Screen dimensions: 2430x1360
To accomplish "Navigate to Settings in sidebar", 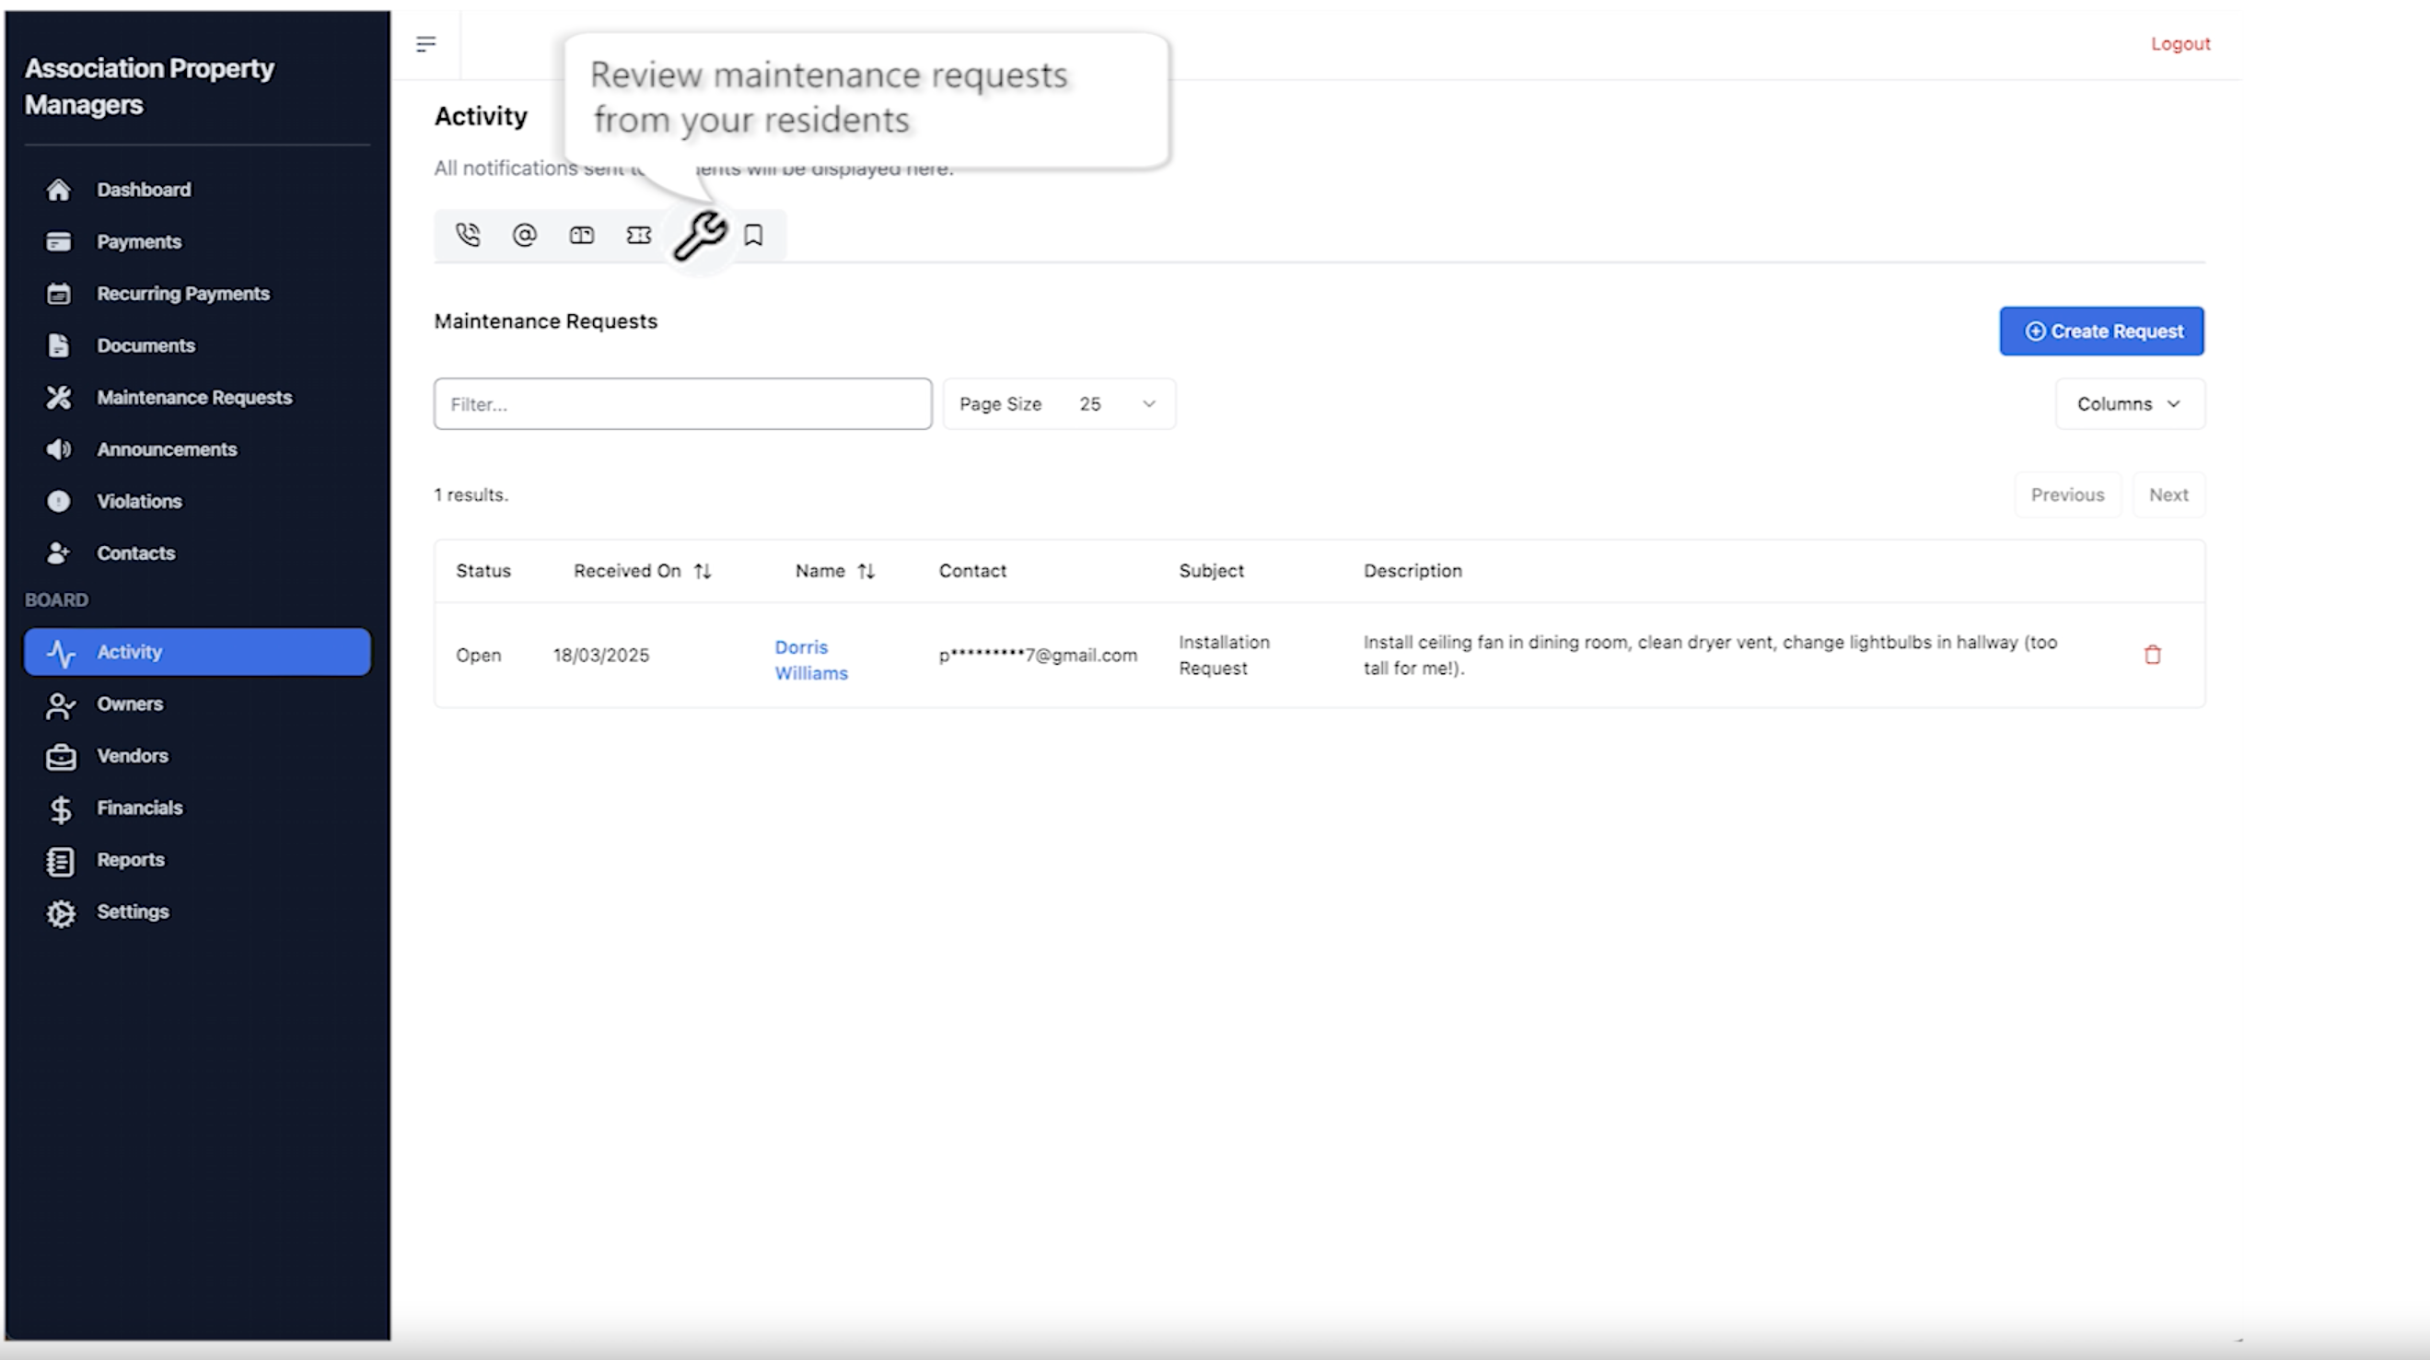I will [132, 911].
